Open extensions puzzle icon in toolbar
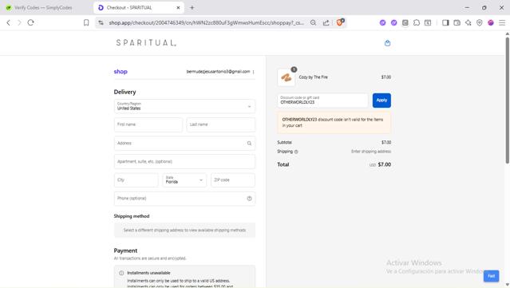 point(417,22)
